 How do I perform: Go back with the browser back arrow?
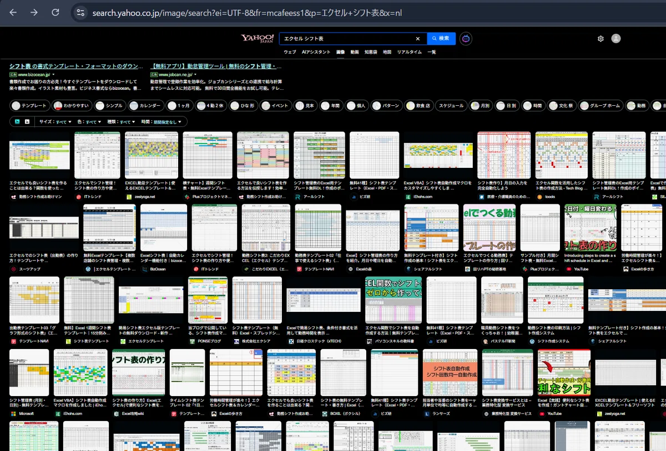pos(13,12)
